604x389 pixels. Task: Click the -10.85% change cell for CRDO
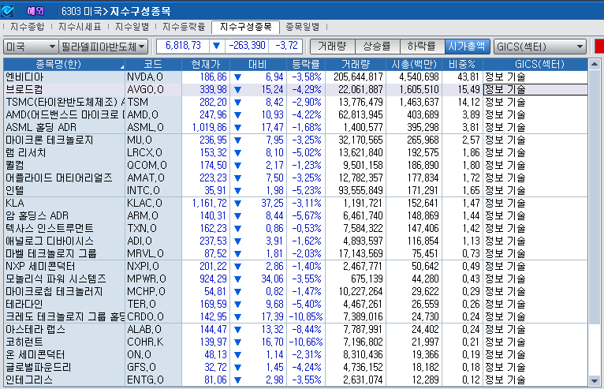(308, 317)
